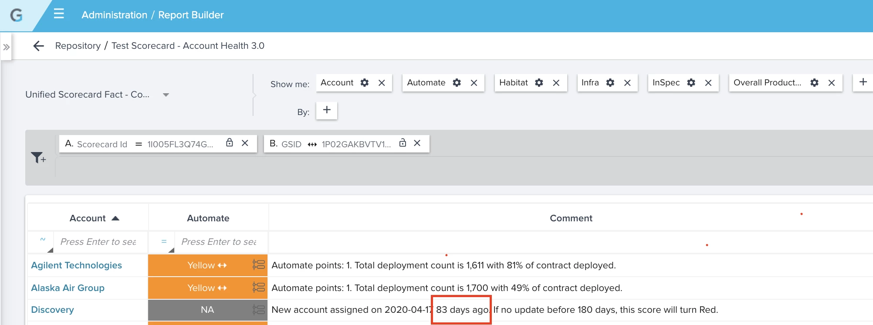The height and width of the screenshot is (325, 873).
Task: Remove the Overall Product field chip
Action: (832, 83)
